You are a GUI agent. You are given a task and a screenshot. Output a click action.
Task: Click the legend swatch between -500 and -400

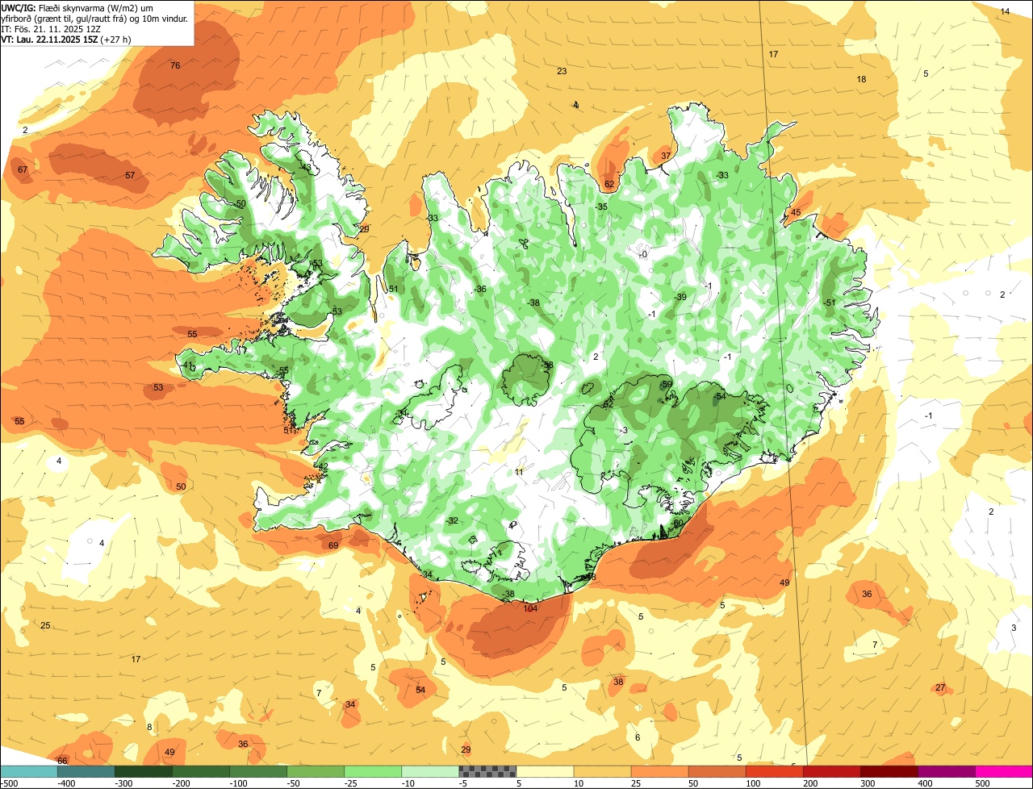coord(29,771)
